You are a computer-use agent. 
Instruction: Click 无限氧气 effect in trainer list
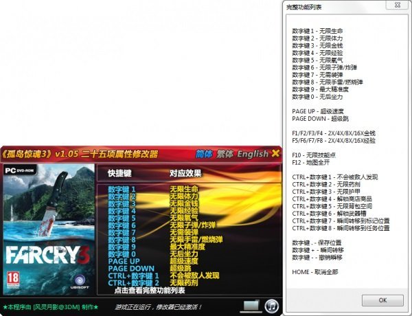(x=183, y=218)
